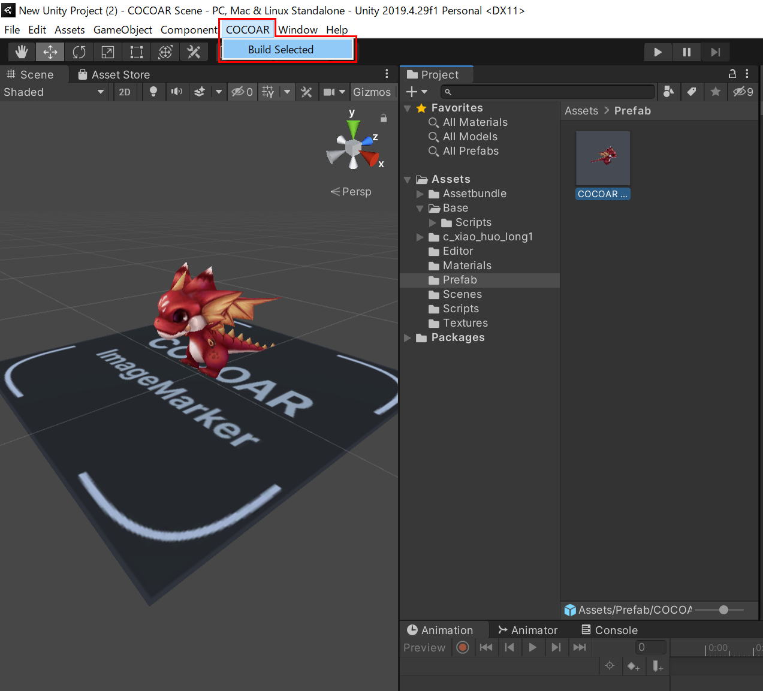
Task: Collapse the Favorites section
Action: click(x=408, y=108)
